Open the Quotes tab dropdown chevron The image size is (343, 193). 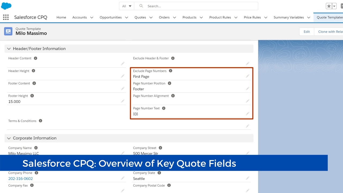point(151,17)
